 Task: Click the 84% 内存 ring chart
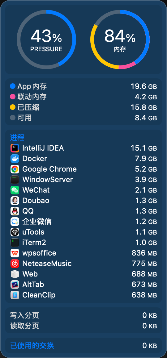[x=120, y=40]
